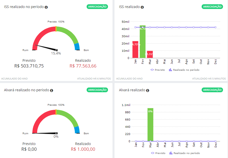Image resolution: width=228 pixels, height=158 pixels.
Task: Open info icon beside 'Alvará realizado no período'
Action: coord(51,90)
